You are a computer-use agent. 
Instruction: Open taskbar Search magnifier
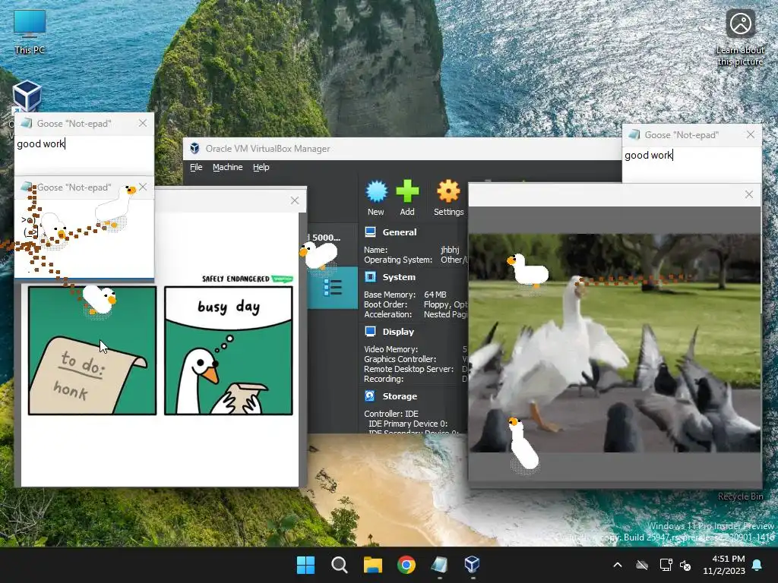(x=340, y=565)
